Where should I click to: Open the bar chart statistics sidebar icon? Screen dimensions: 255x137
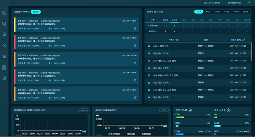4,56
